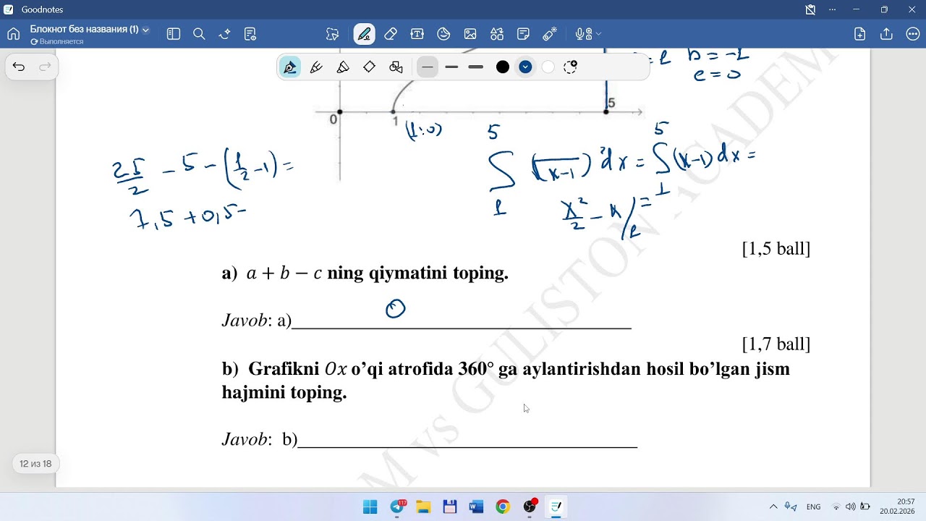
Task: Expand the microphone options chevron
Action: (x=598, y=34)
